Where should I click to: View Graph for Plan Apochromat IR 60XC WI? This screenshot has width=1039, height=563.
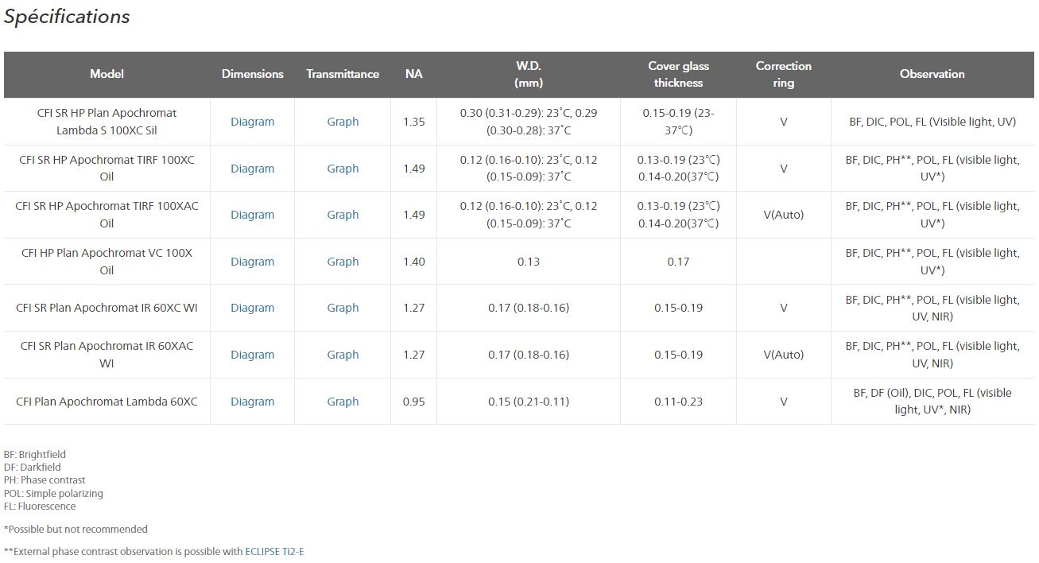click(343, 308)
